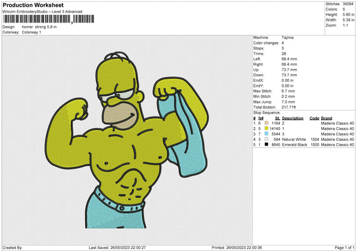
Task: Select the Min Stitch value 0.2 mm
Action: tap(288, 96)
